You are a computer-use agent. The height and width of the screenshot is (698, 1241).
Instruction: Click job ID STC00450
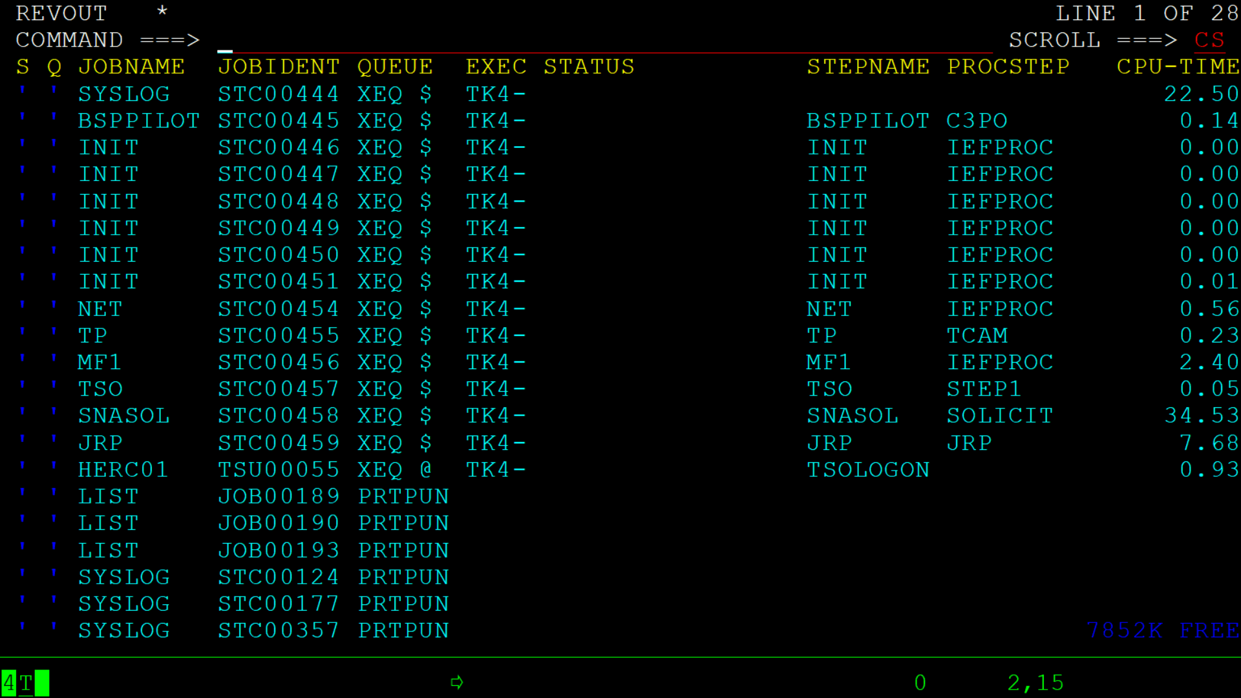click(279, 255)
